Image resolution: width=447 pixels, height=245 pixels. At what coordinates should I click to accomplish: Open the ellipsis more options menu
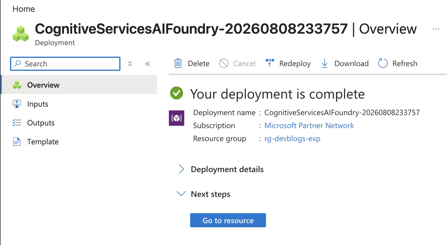pyautogui.click(x=435, y=29)
